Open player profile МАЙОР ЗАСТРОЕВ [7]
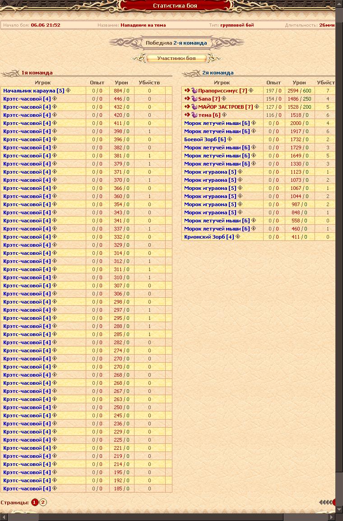 pos(226,107)
